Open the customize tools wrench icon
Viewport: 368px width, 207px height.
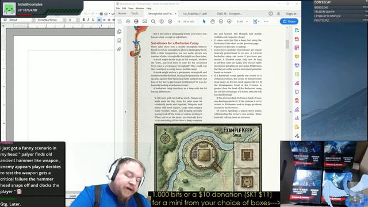pos(297,136)
